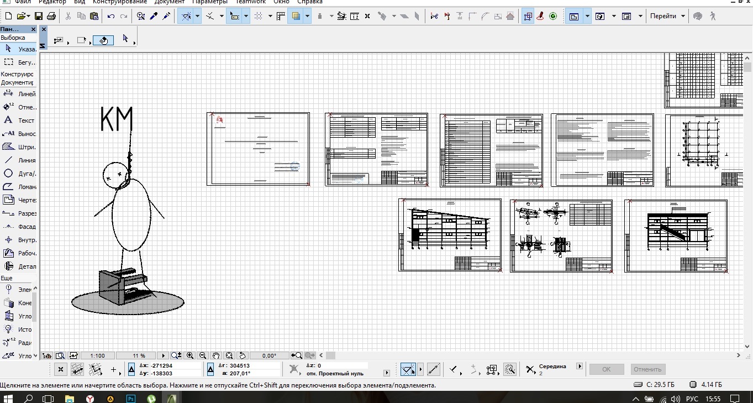Toggle the highlighted selection cursor mode button
This screenshot has width=753, height=403.
[x=234, y=17]
